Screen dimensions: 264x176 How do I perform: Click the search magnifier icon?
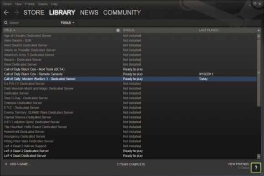[6, 23]
